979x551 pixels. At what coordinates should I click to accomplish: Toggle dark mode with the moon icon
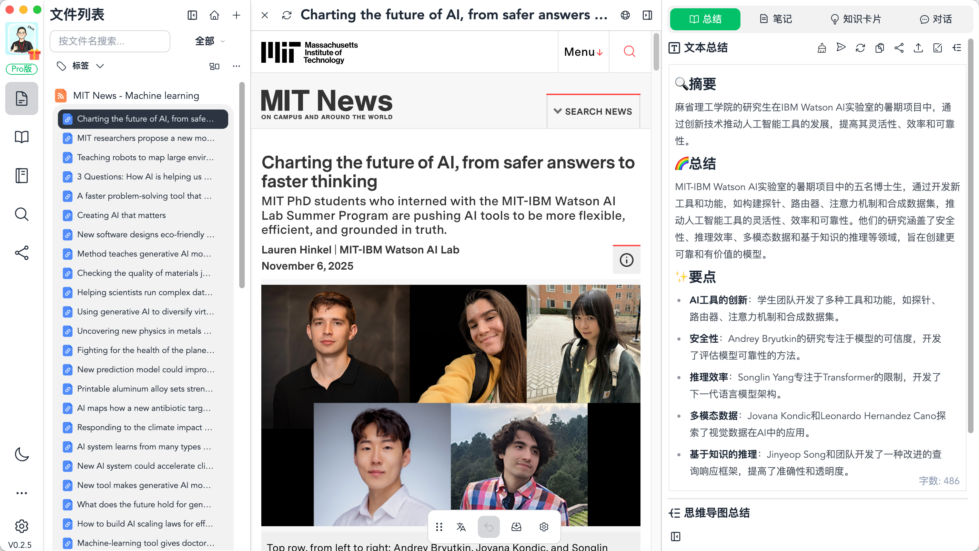(x=22, y=454)
